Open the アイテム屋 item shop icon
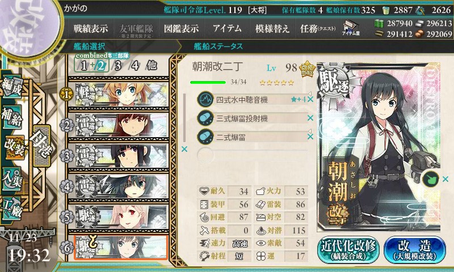454x272 pixels. click(350, 28)
